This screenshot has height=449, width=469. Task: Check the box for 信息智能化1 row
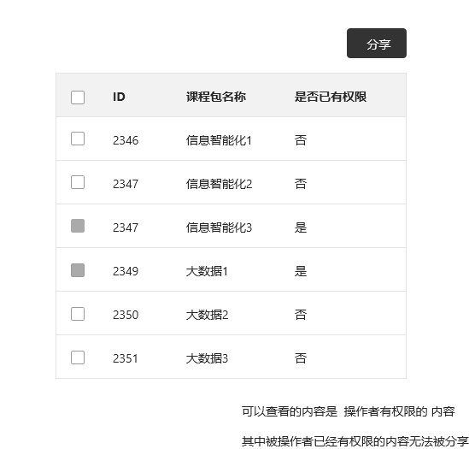point(78,139)
